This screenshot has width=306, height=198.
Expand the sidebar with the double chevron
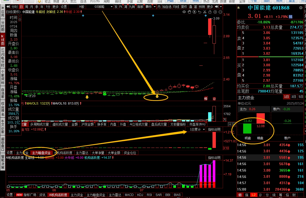(3, 8)
